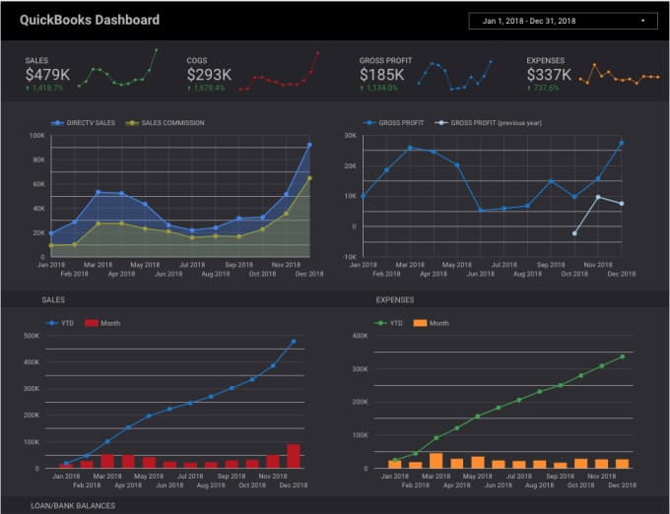Click Sales percent change 1,418.7%
This screenshot has height=514, width=670.
44,88
